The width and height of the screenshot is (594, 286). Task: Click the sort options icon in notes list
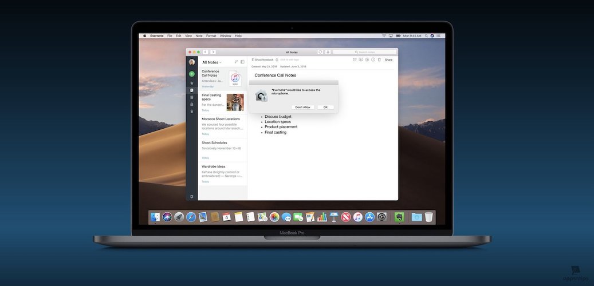point(236,62)
